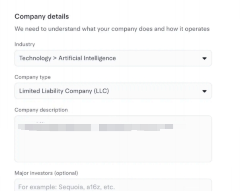Click the "Technology > Artificial Intelligence" selection

tap(68, 58)
